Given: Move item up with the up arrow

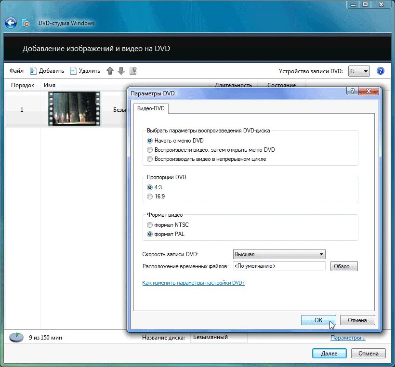Looking at the screenshot, I should pos(110,71).
